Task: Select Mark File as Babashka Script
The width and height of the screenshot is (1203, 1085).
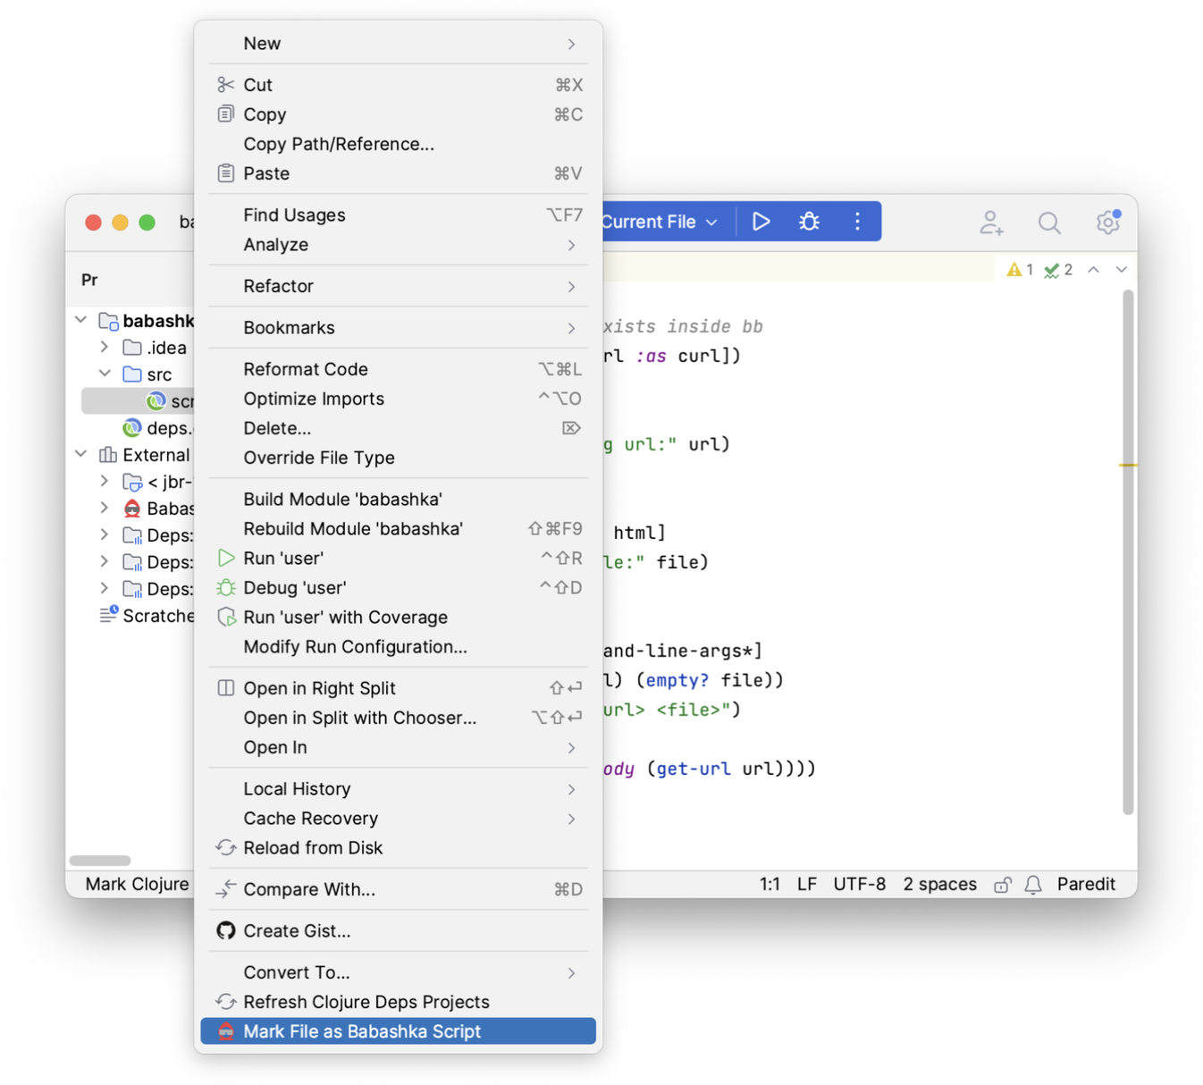Action: point(398,1031)
